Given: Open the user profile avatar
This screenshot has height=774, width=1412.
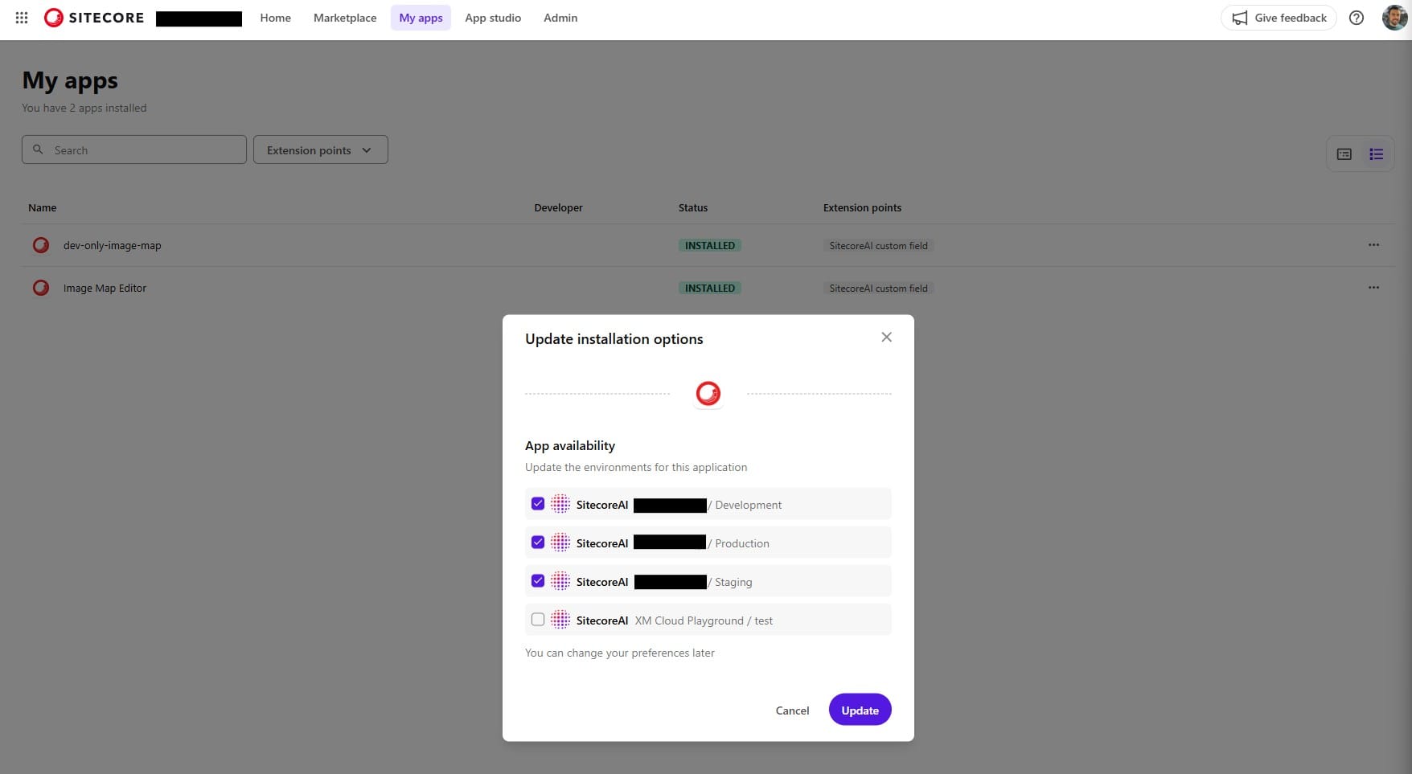Looking at the screenshot, I should 1394,18.
